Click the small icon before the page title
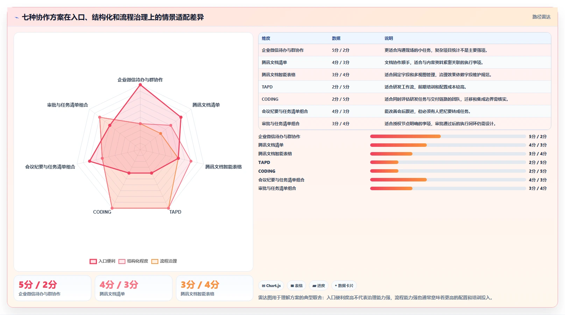The width and height of the screenshot is (565, 315). pyautogui.click(x=16, y=17)
